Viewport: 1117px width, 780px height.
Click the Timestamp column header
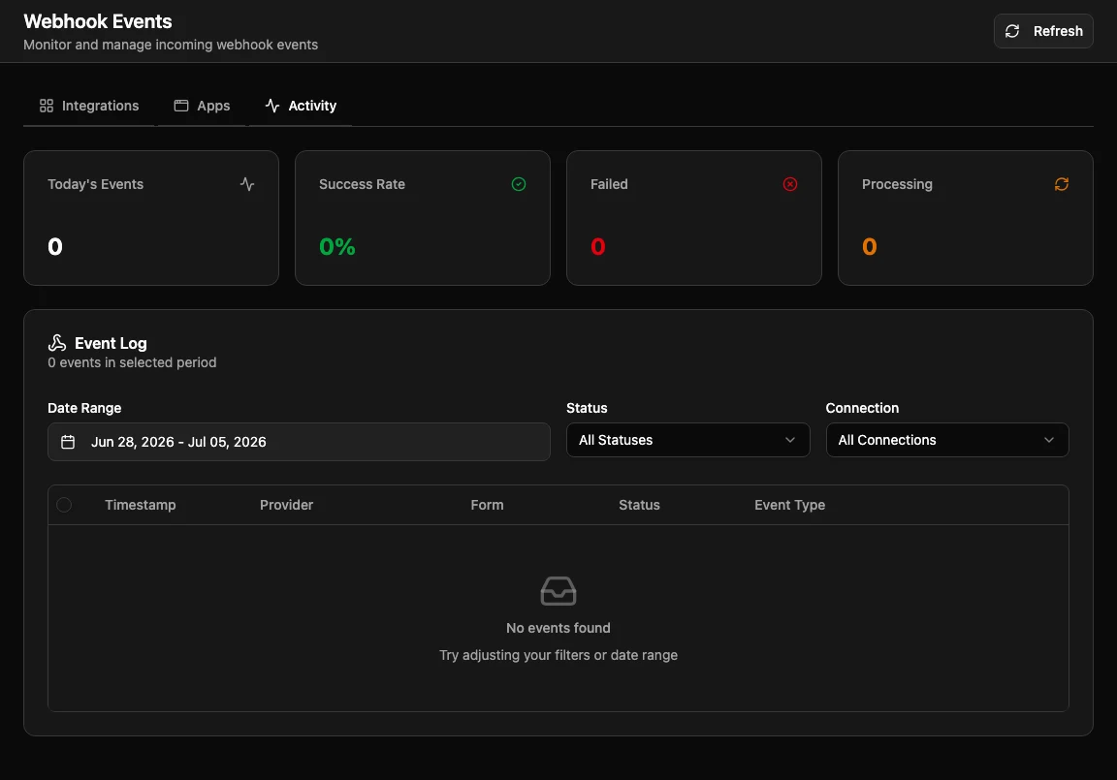tap(141, 505)
